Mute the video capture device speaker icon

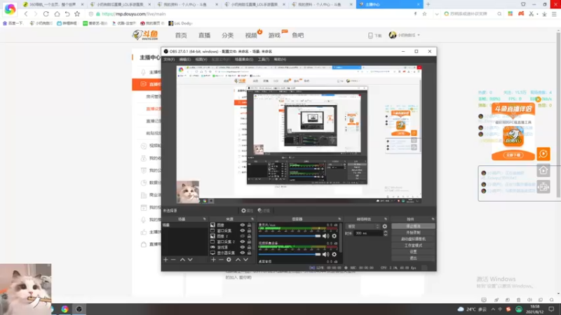click(325, 254)
